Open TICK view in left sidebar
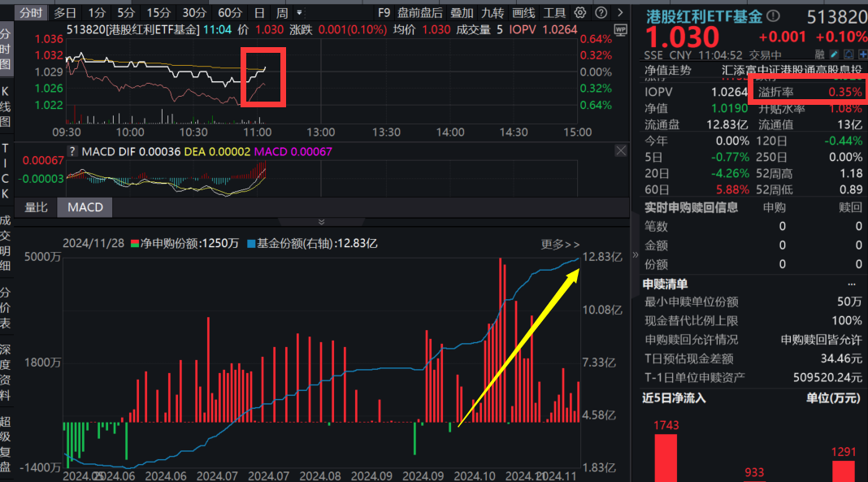The width and height of the screenshot is (868, 482). (x=6, y=171)
